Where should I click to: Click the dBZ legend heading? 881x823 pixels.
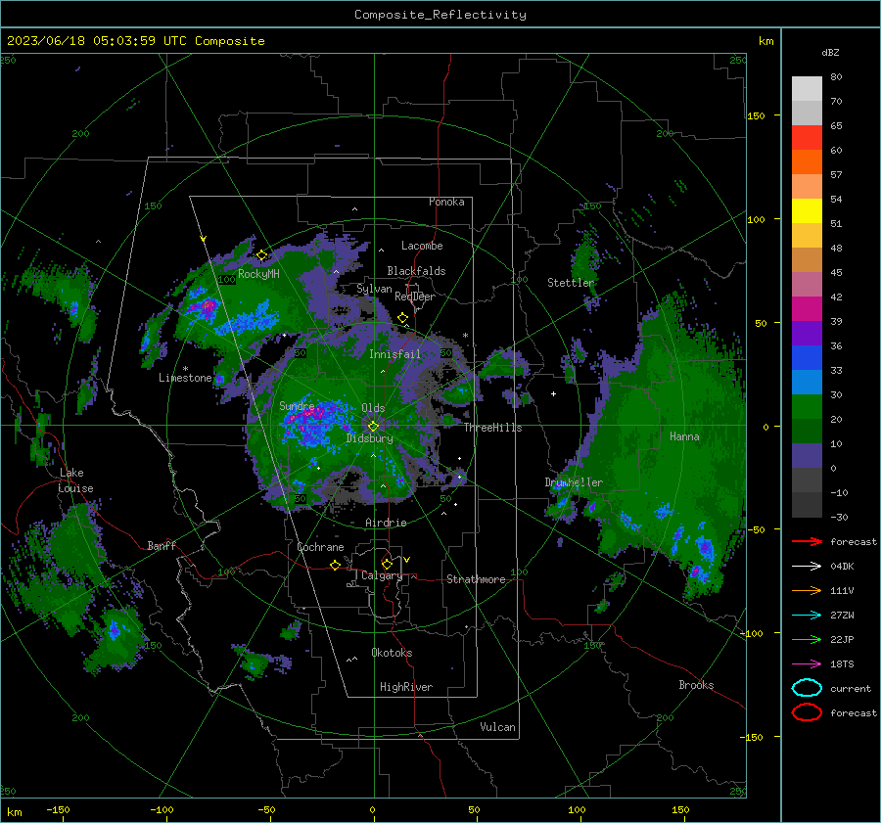click(830, 52)
